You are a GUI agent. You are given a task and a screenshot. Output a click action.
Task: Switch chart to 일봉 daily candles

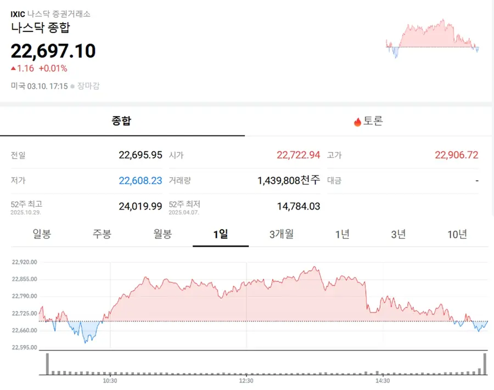(x=42, y=234)
